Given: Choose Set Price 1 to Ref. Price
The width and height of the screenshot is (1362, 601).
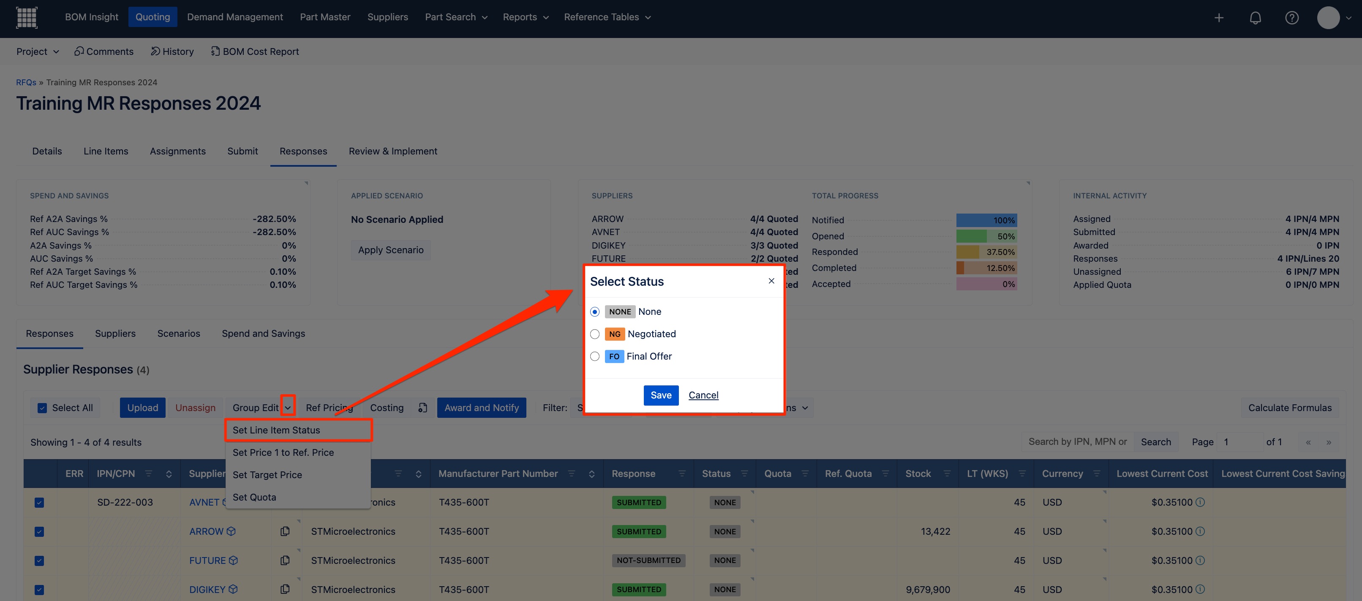Looking at the screenshot, I should tap(299, 452).
